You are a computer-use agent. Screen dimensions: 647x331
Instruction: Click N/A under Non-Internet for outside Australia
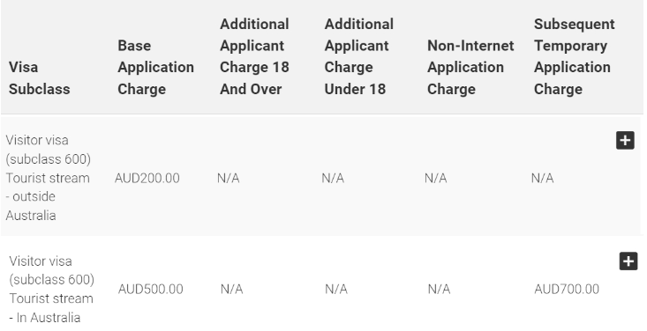(x=435, y=178)
